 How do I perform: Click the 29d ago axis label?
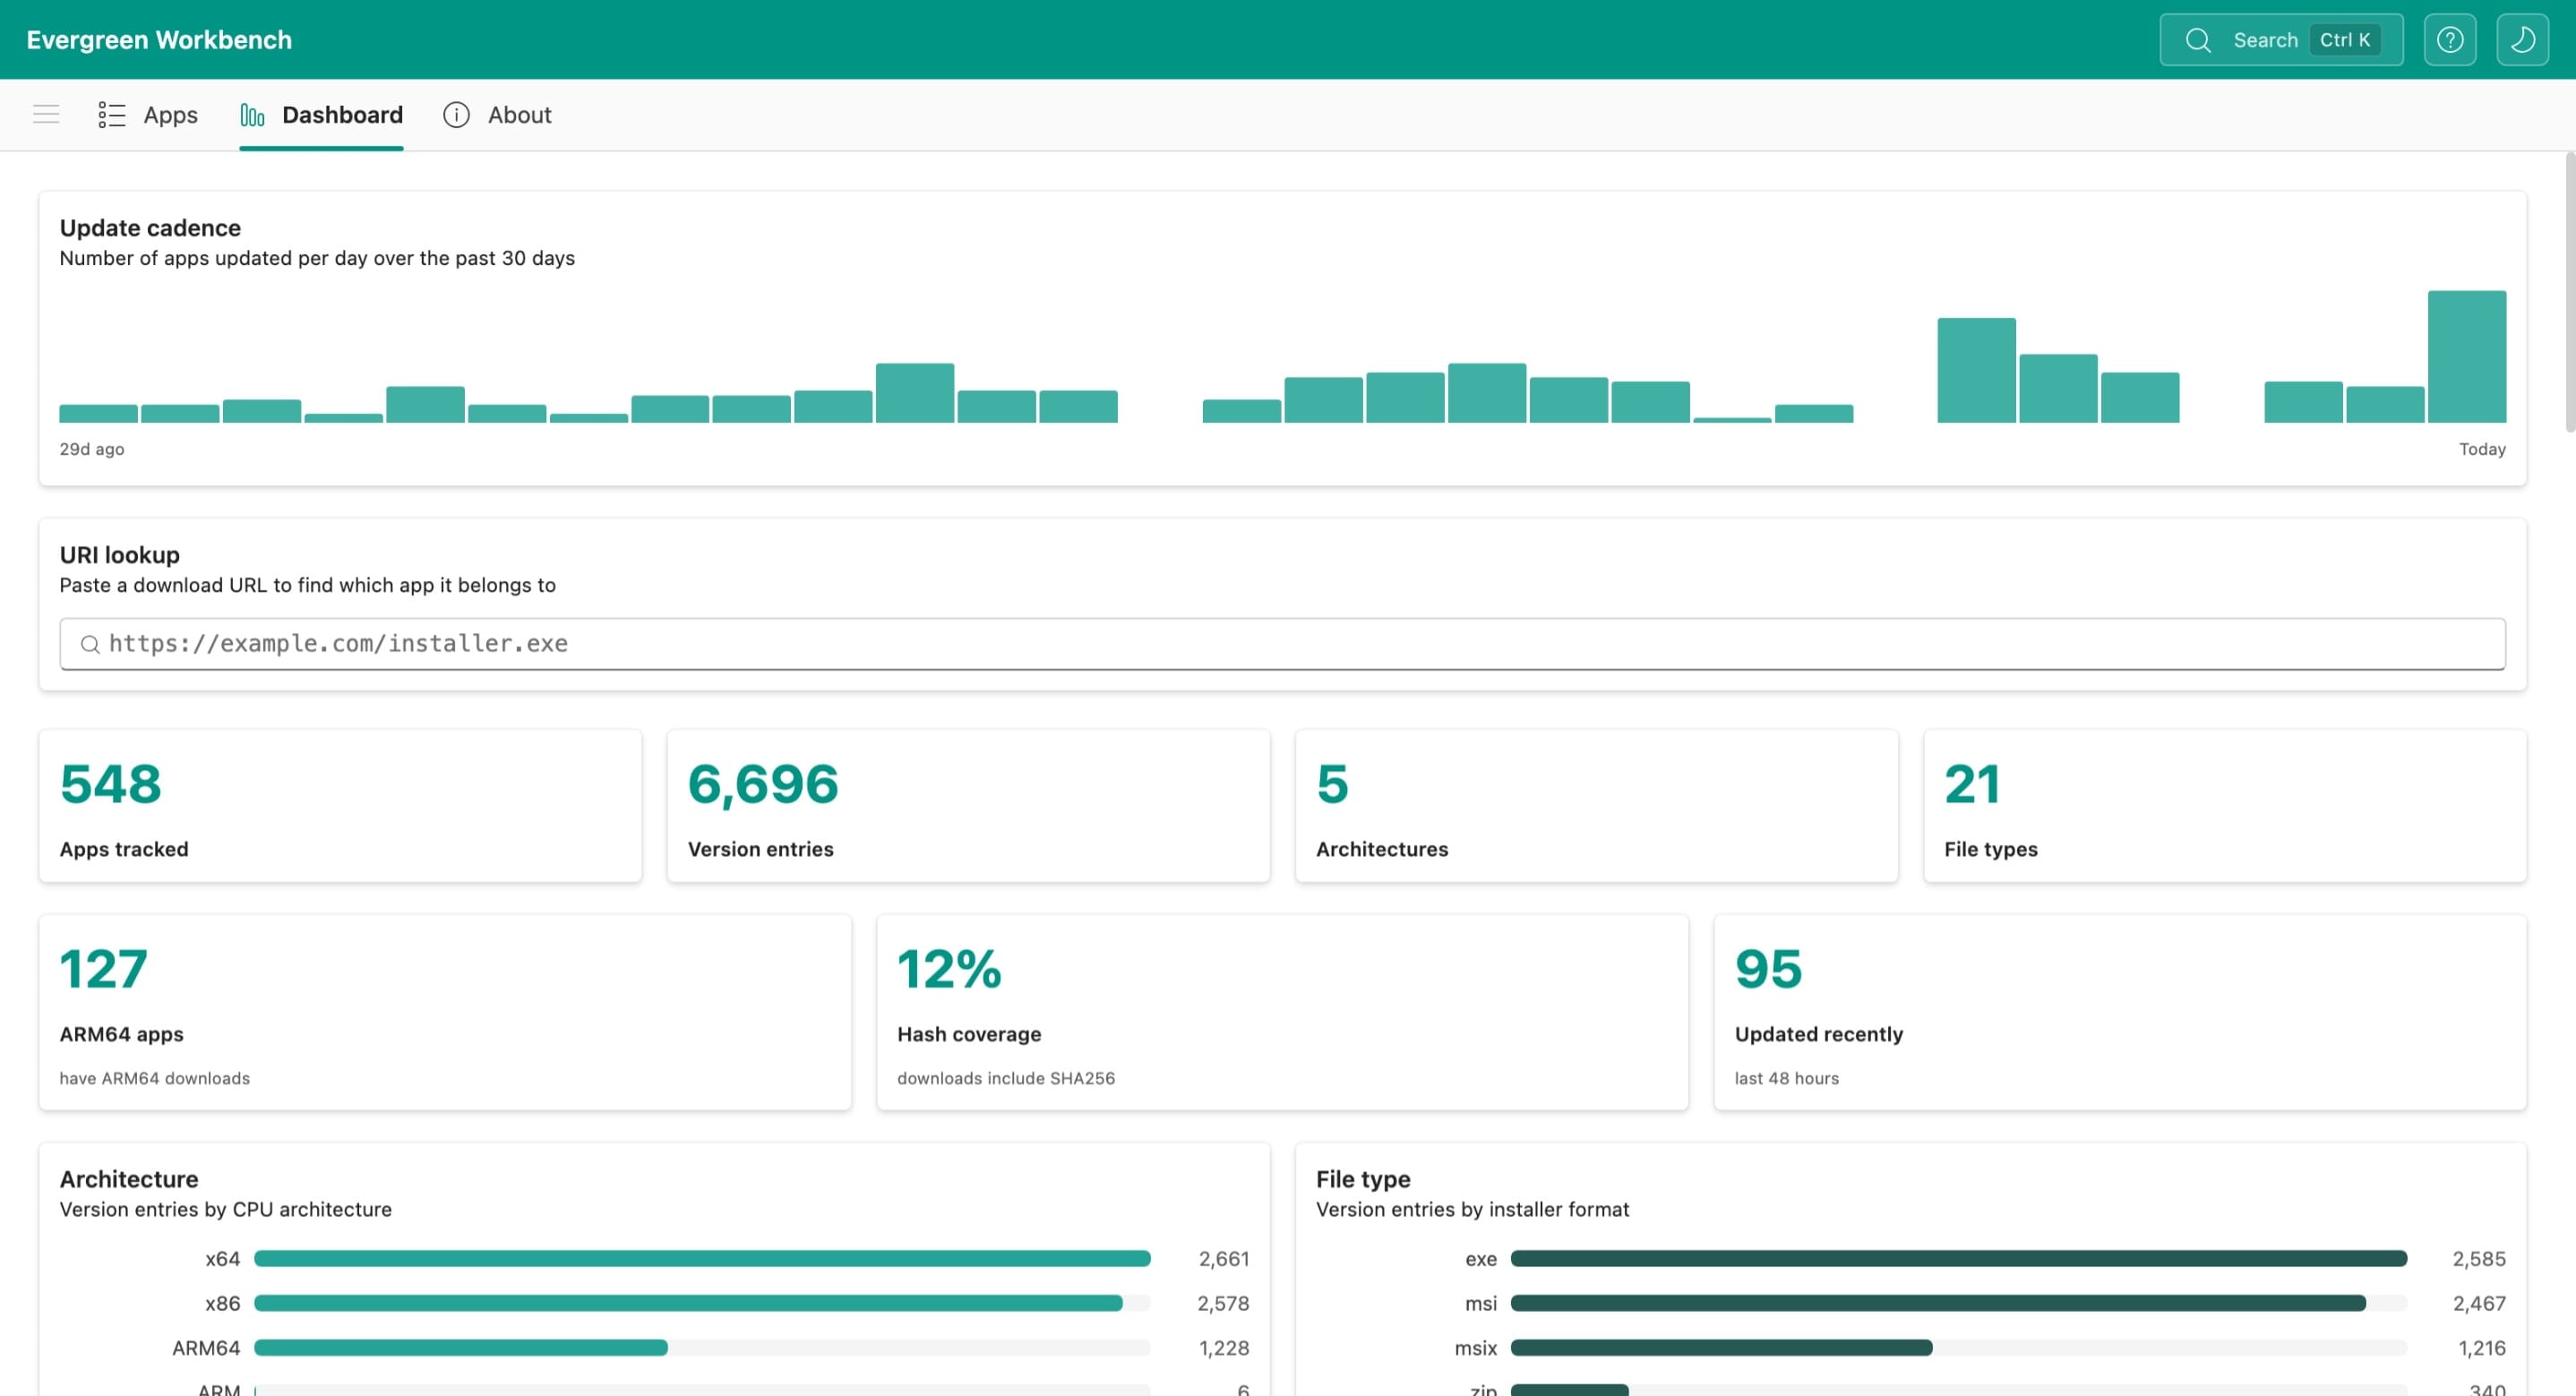[92, 449]
